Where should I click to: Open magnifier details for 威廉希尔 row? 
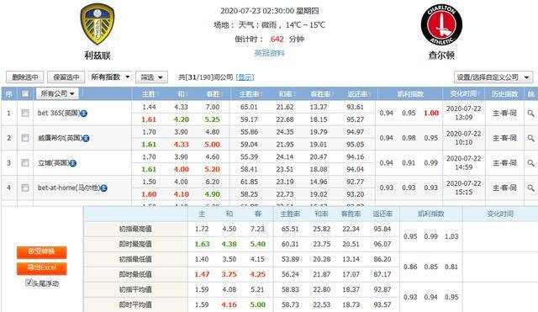click(x=530, y=138)
